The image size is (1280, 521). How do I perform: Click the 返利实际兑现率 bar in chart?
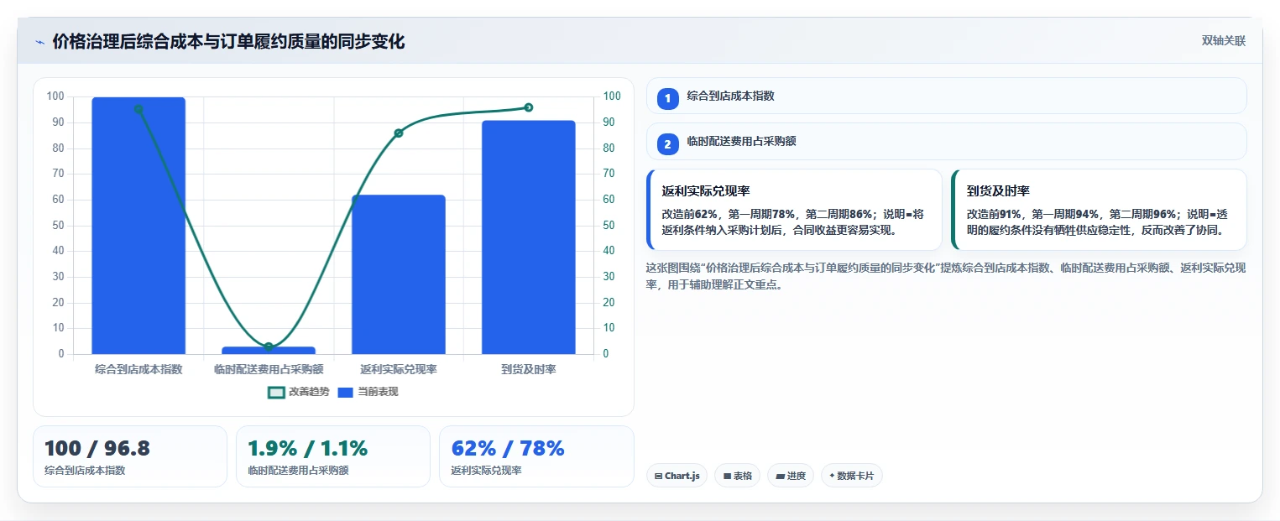[399, 274]
